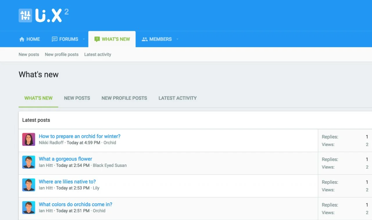Open 'What colors do orchids come in?' thread

[76, 204]
